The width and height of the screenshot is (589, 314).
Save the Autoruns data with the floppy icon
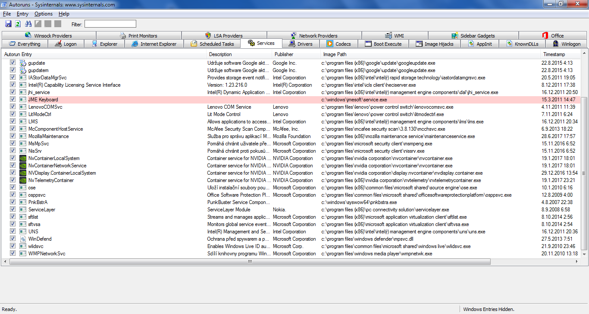pos(8,24)
